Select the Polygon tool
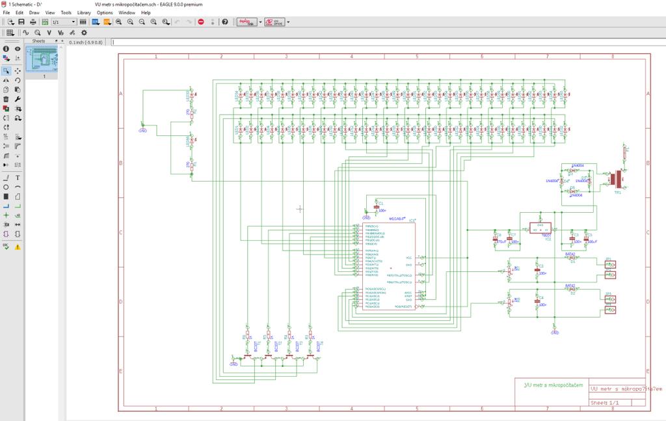 pyautogui.click(x=18, y=197)
